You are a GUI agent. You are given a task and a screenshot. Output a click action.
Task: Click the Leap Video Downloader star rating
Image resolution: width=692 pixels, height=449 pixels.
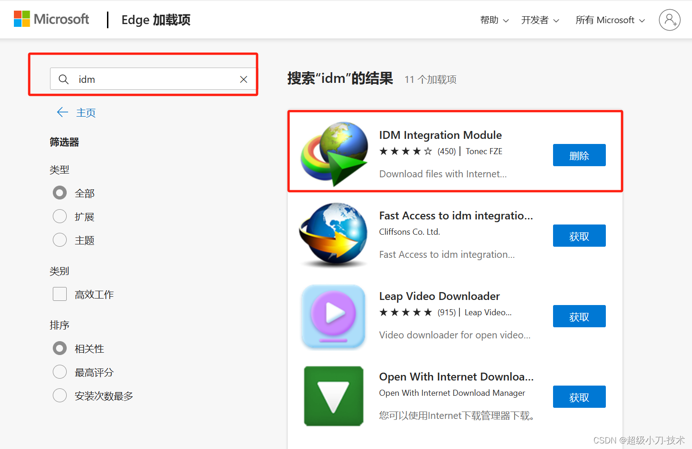406,312
